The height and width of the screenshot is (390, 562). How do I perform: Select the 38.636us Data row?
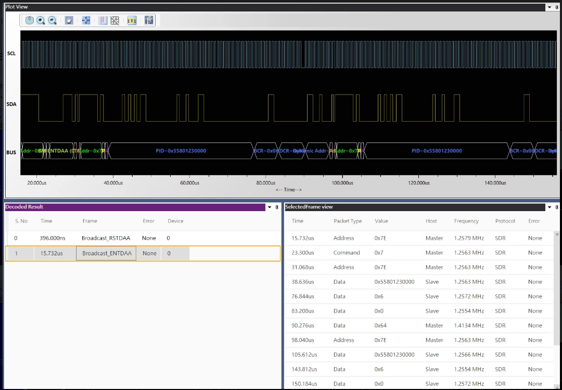(x=419, y=282)
